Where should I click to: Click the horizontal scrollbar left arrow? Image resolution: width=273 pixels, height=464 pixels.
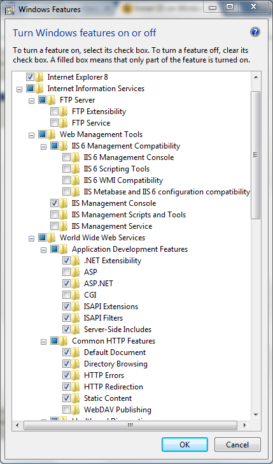[x=17, y=426]
